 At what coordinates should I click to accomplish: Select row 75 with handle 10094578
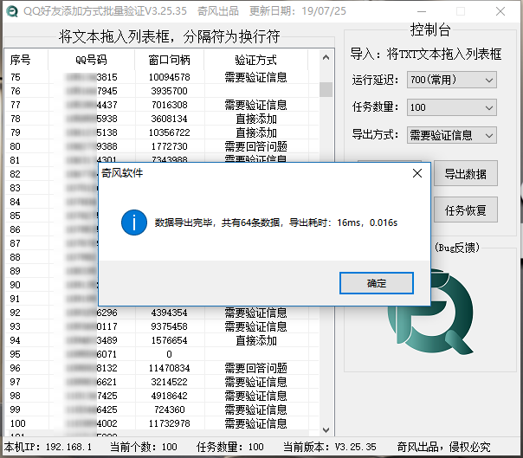(x=162, y=77)
